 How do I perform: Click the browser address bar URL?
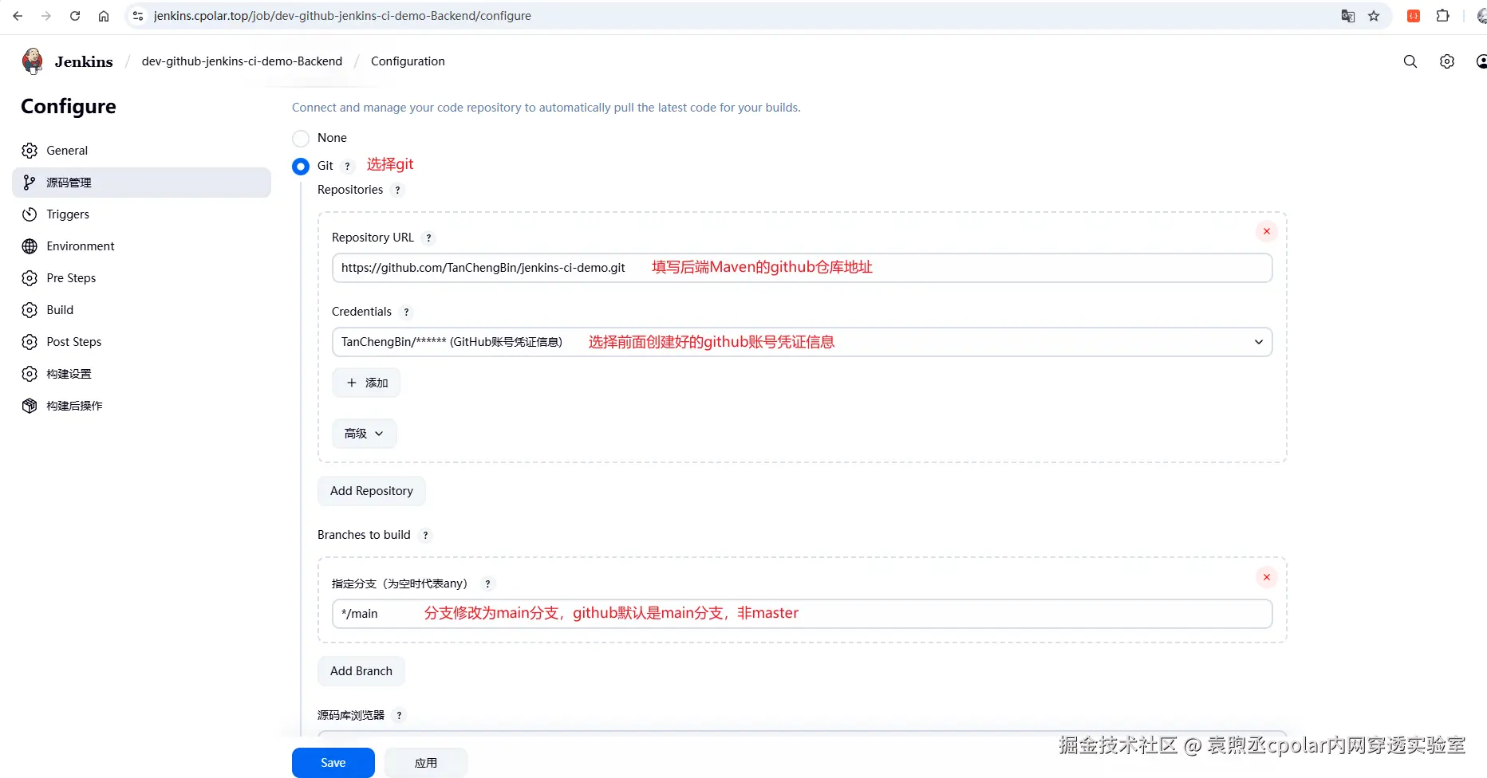(342, 16)
